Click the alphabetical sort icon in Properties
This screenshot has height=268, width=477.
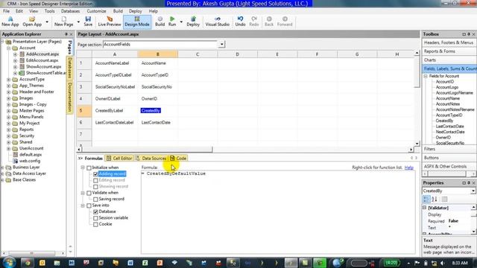click(435, 200)
